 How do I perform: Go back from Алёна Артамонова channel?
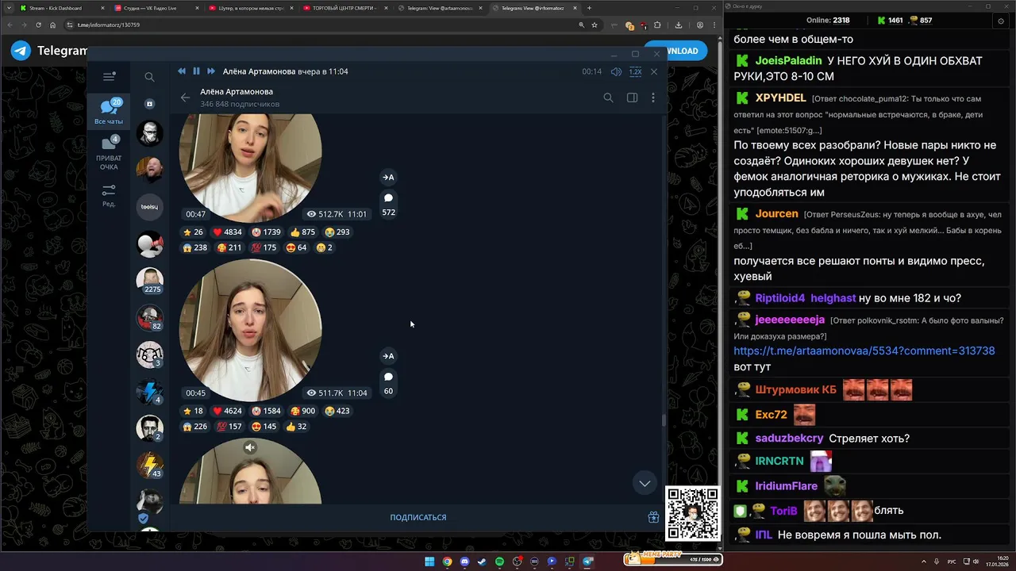[185, 98]
